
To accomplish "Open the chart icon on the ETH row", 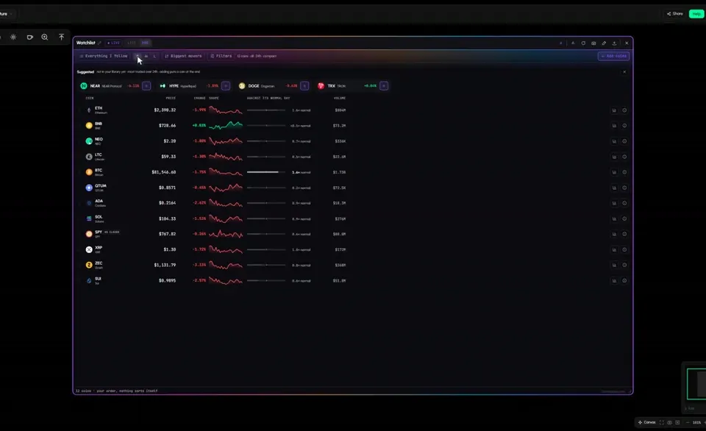I will click(614, 110).
